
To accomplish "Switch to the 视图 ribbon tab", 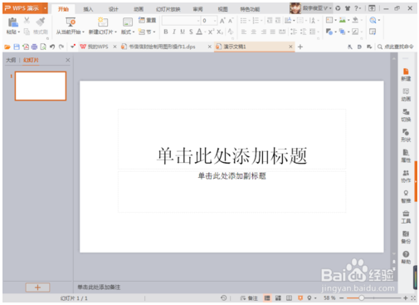I will (x=222, y=9).
